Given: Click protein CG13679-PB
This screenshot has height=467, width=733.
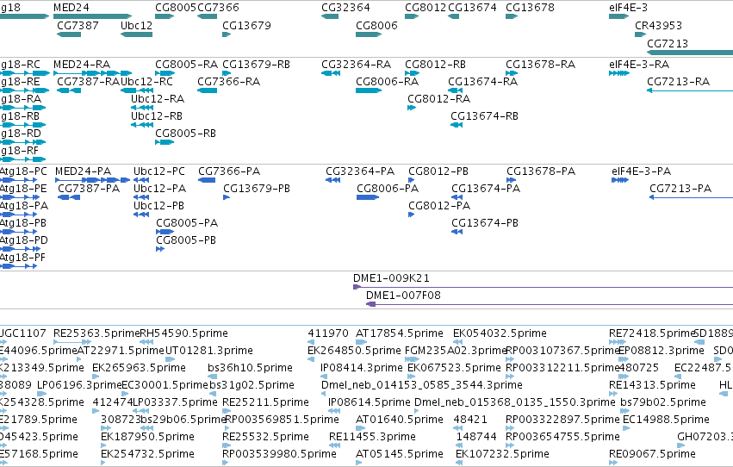Looking at the screenshot, I should click(x=227, y=197).
